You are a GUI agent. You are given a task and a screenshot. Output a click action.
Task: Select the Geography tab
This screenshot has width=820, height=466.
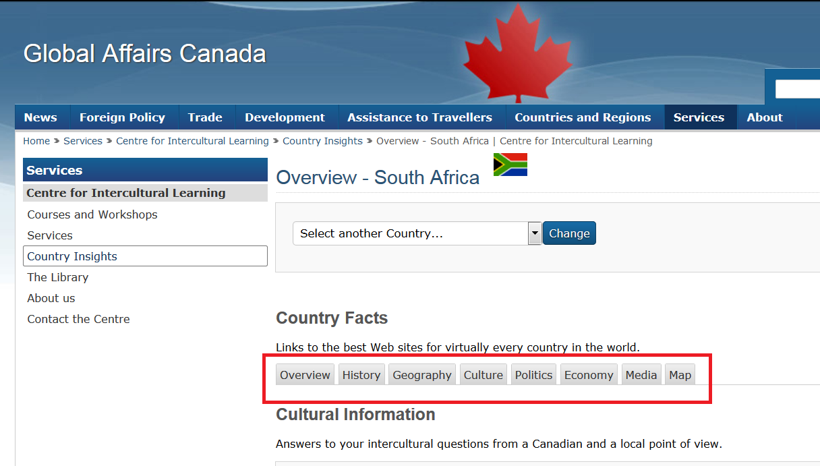tap(422, 375)
